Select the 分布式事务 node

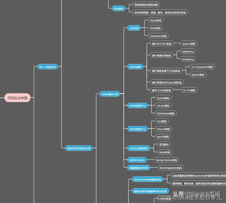point(135,67)
